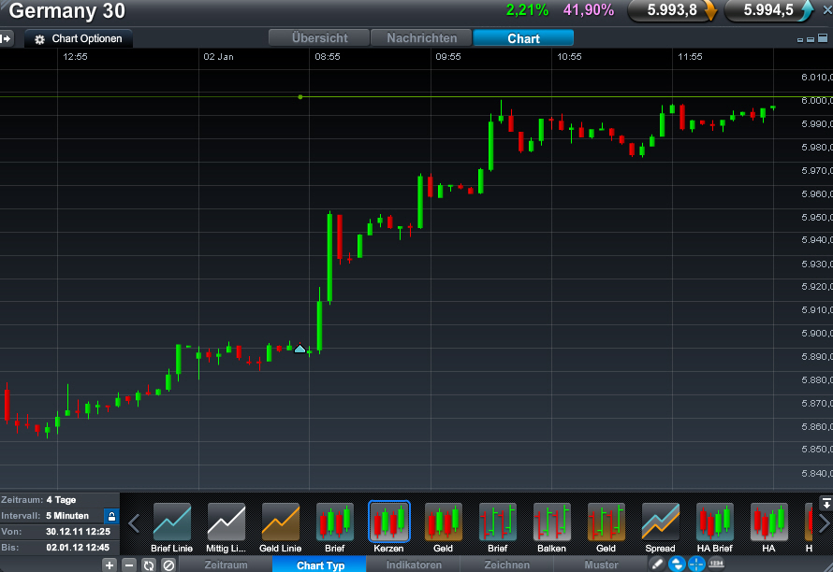Select the Spread chart type
Screen dimensions: 833x572
[661, 528]
